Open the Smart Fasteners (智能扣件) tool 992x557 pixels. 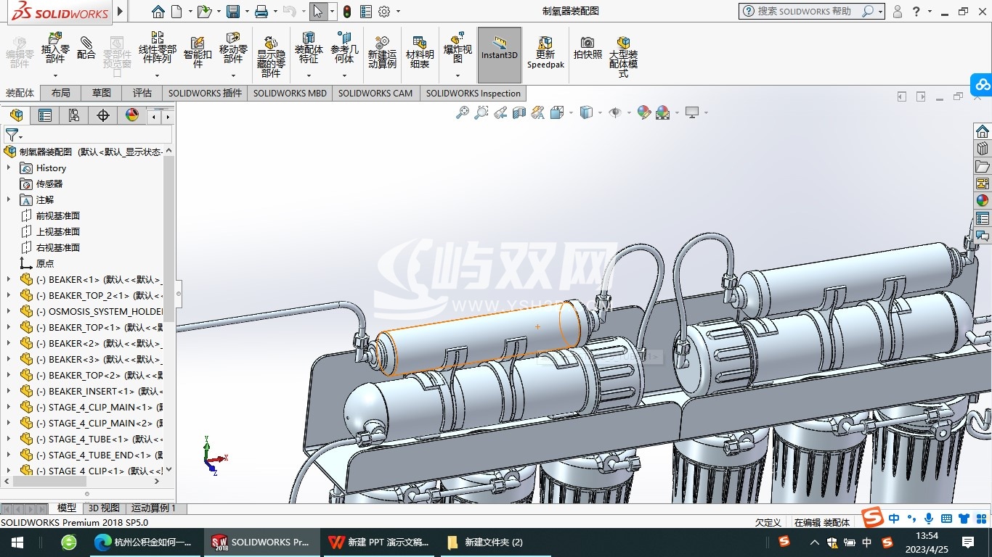198,51
